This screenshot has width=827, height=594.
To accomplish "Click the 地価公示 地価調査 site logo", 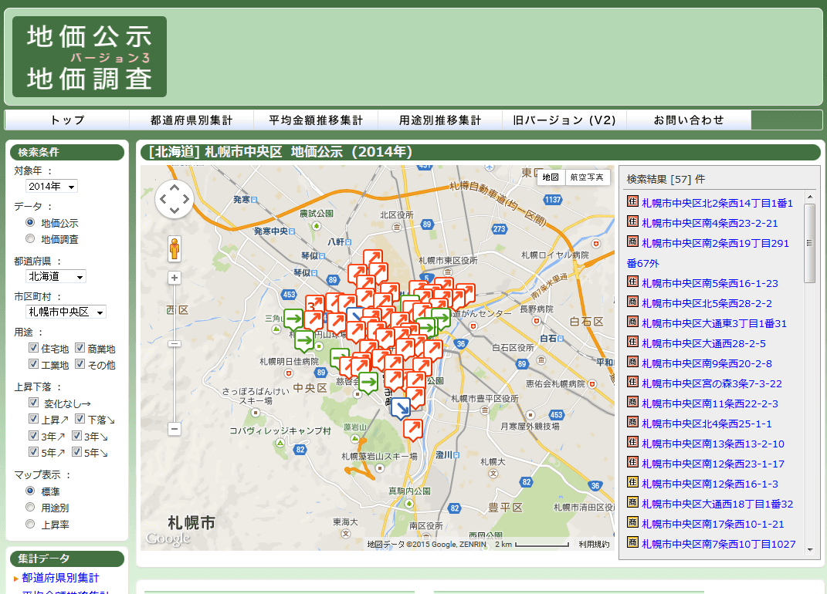I will pos(90,57).
